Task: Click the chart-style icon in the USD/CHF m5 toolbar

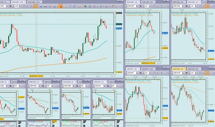Action: coord(186,73)
